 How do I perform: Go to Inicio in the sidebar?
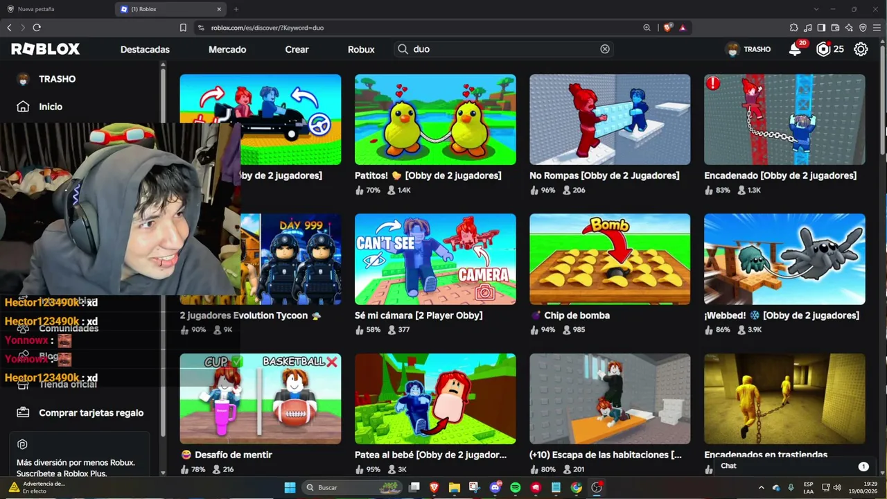(x=51, y=107)
